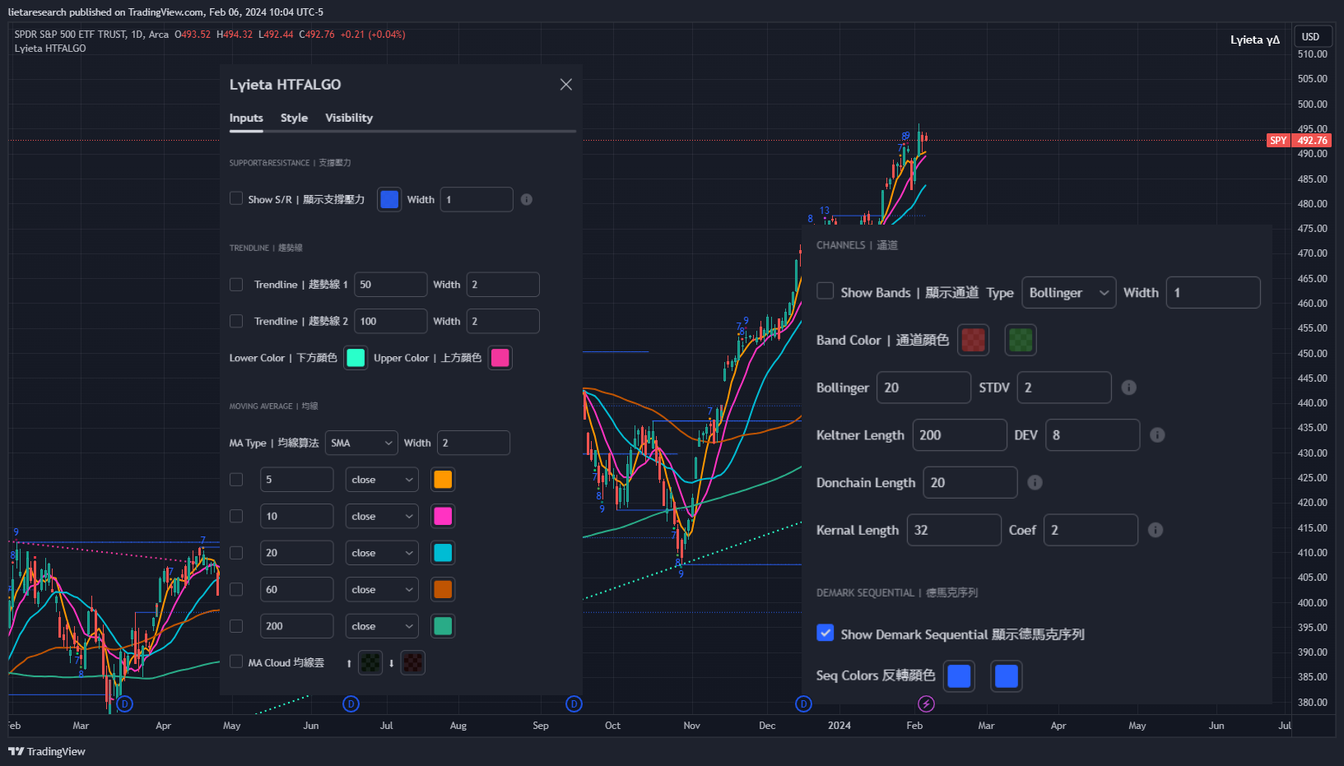This screenshot has height=766, width=1344.
Task: Click the dividend D marker near April
Action: [125, 703]
